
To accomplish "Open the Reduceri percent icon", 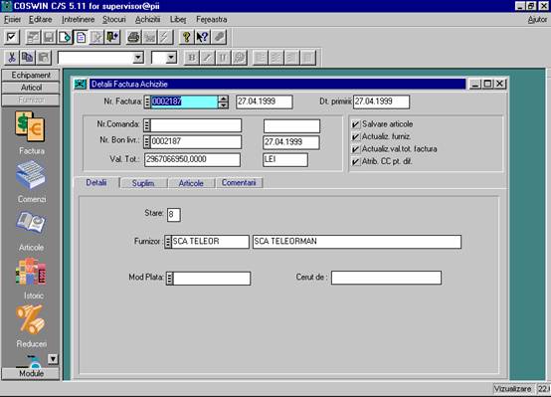I will 31,319.
